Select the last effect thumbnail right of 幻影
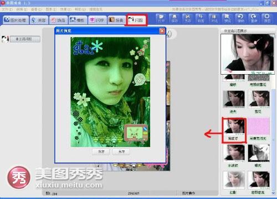The image size is (277, 199). 259,180
